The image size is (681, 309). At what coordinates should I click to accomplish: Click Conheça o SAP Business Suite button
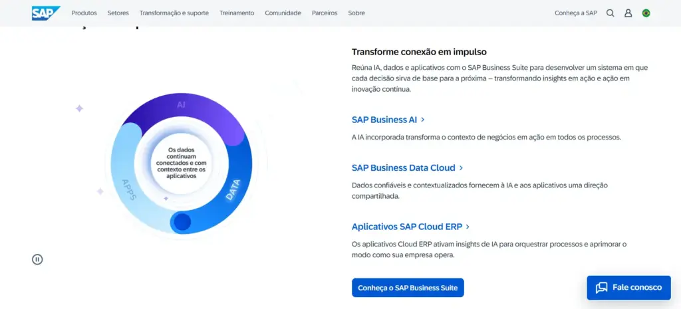pos(408,288)
